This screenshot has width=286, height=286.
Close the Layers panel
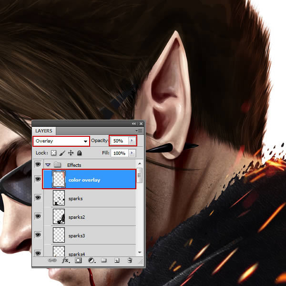(x=141, y=123)
